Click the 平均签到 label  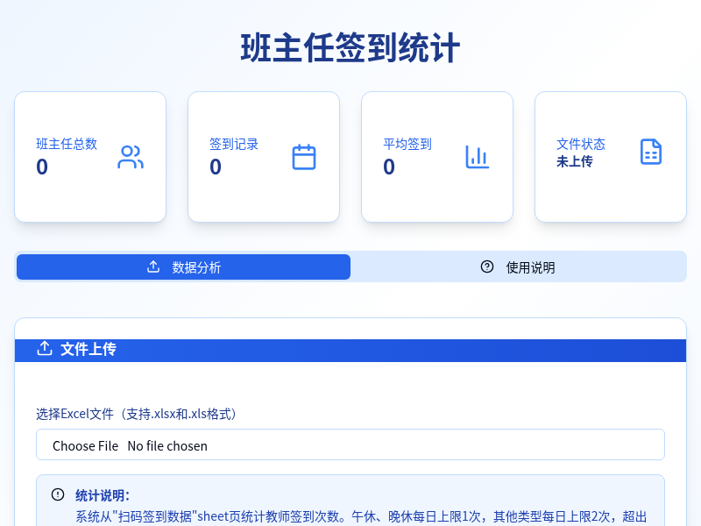click(x=407, y=144)
